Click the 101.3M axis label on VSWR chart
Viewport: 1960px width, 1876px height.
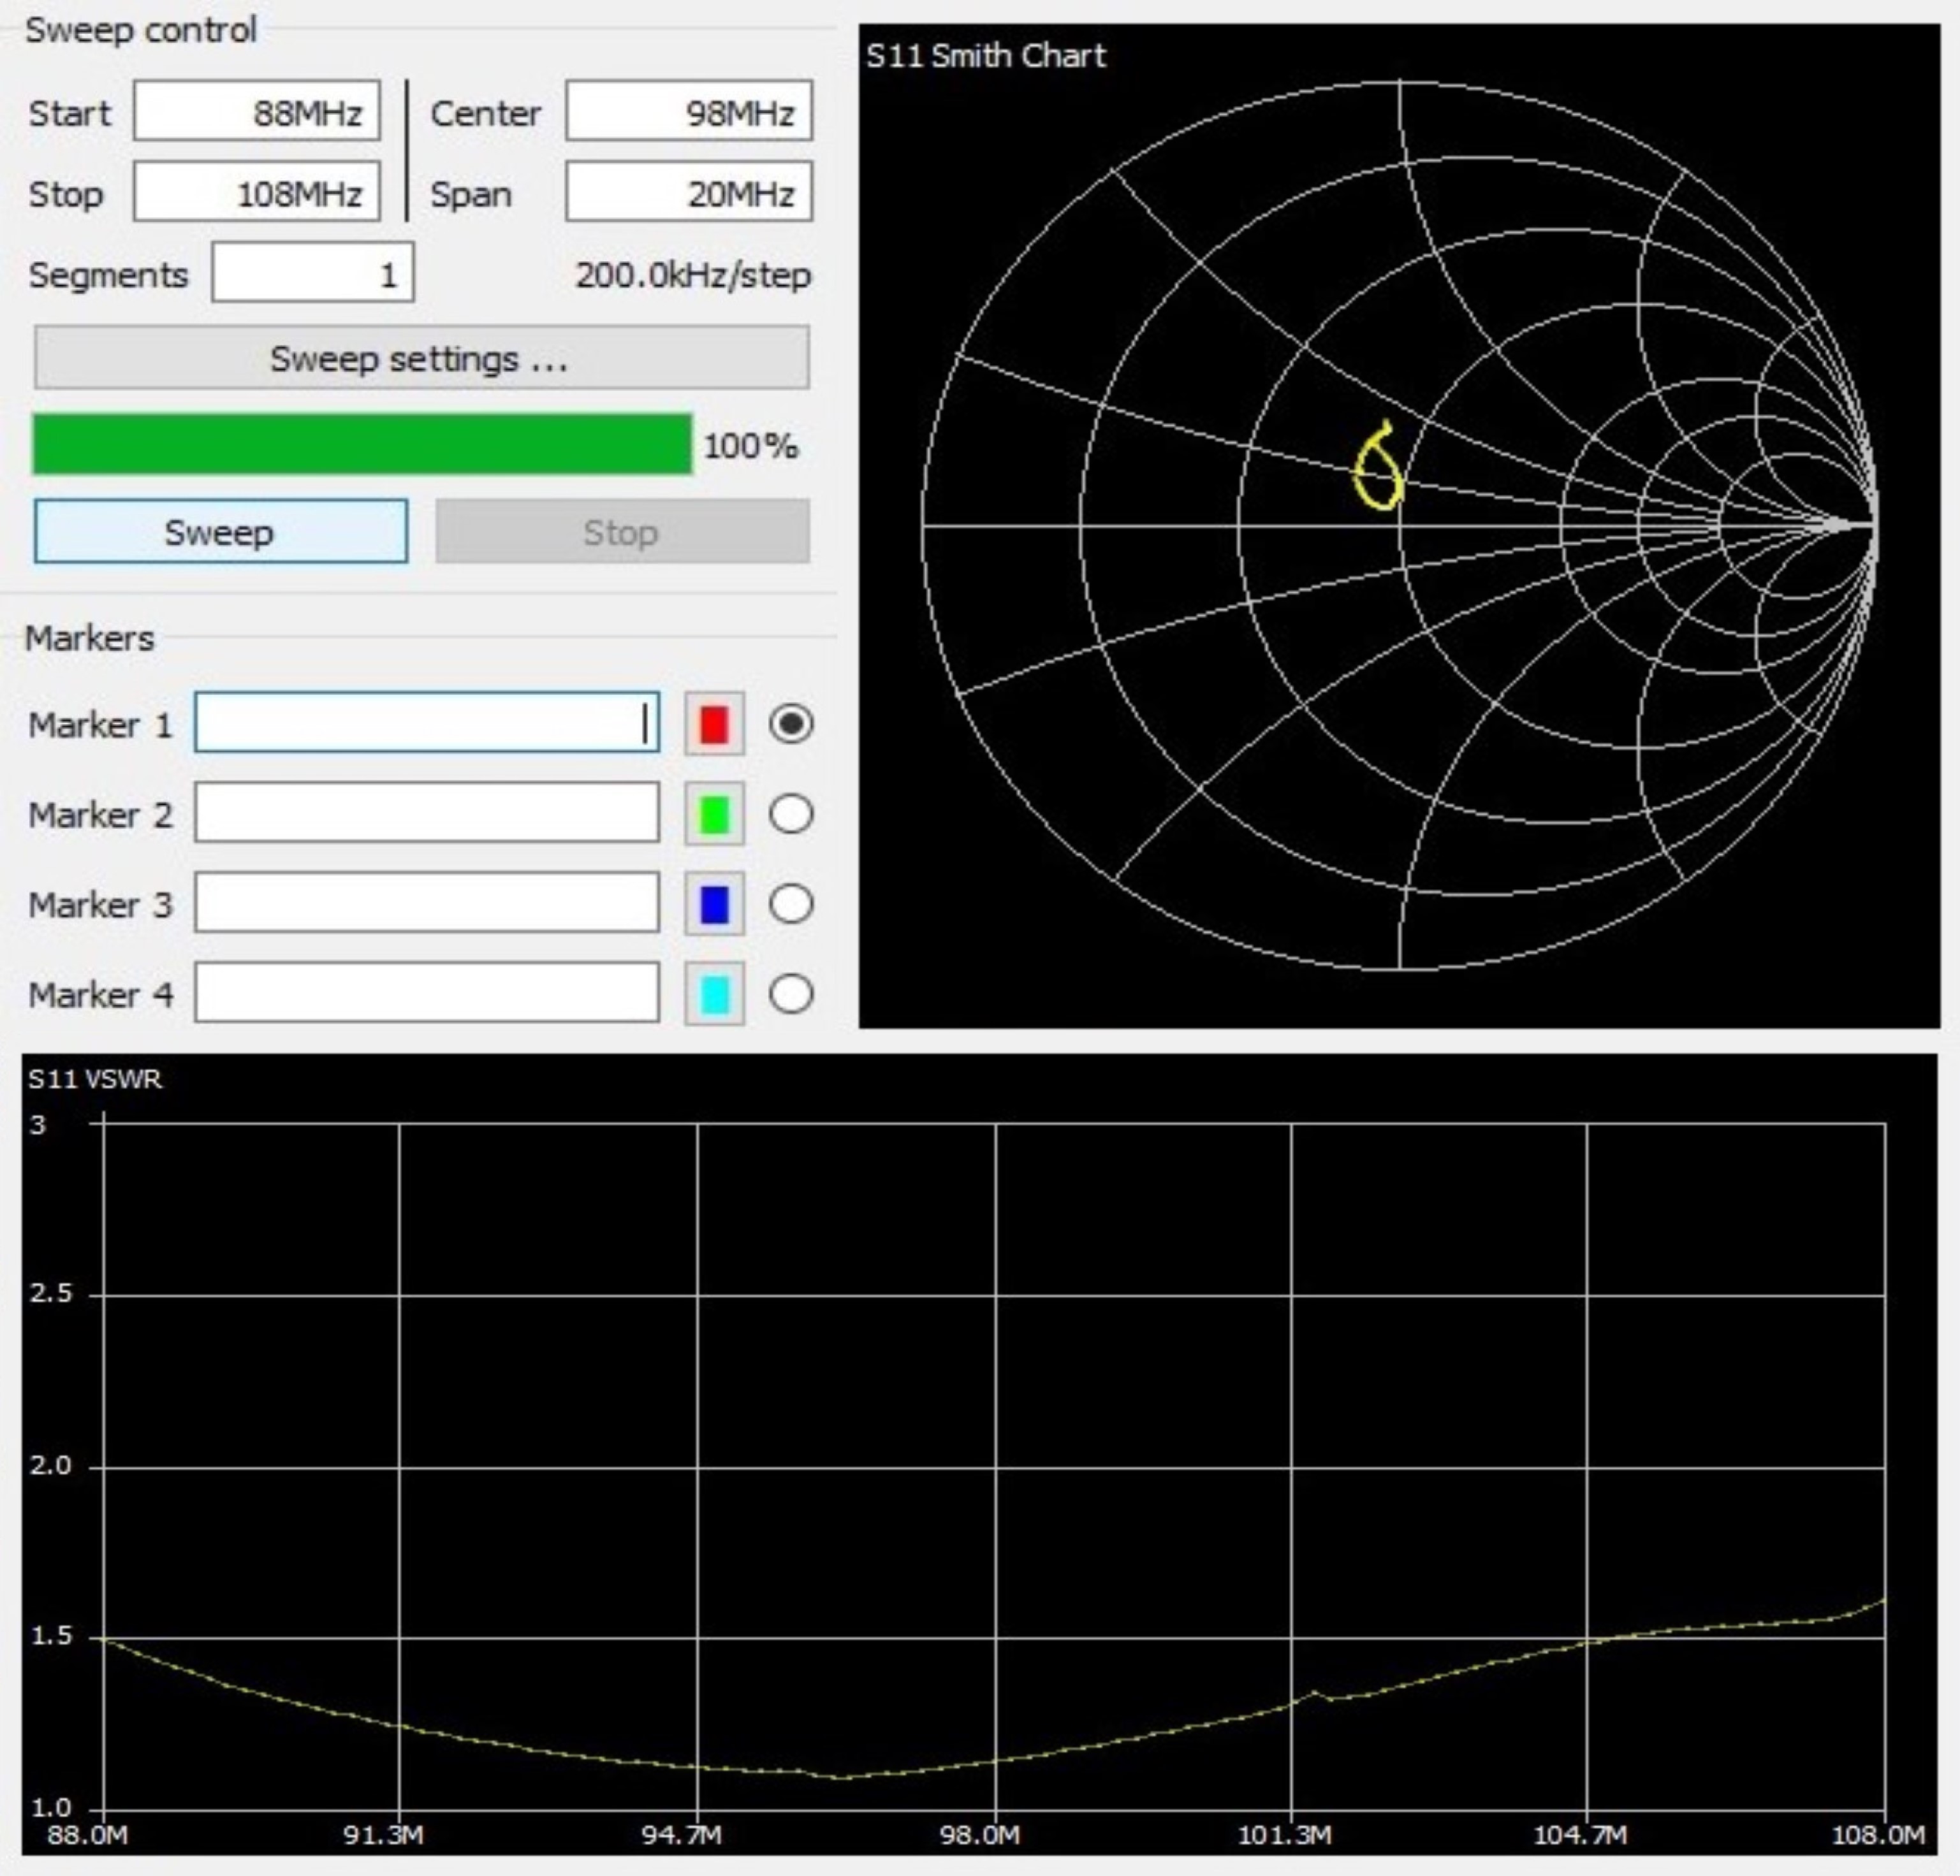click(x=1285, y=1835)
